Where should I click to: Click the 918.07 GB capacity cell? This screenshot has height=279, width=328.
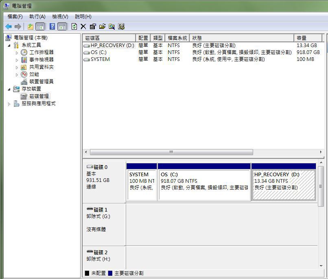(x=308, y=52)
